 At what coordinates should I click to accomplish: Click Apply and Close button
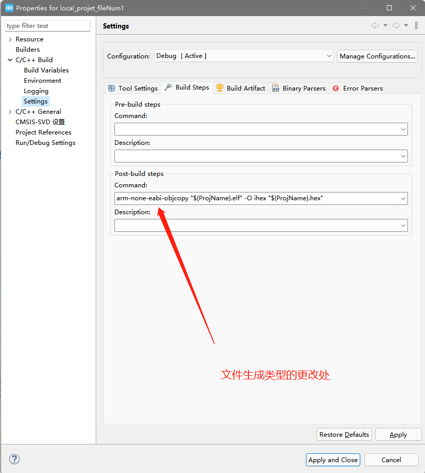click(333, 460)
